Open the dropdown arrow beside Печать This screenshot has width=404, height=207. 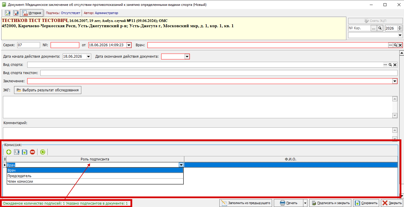click(305, 203)
